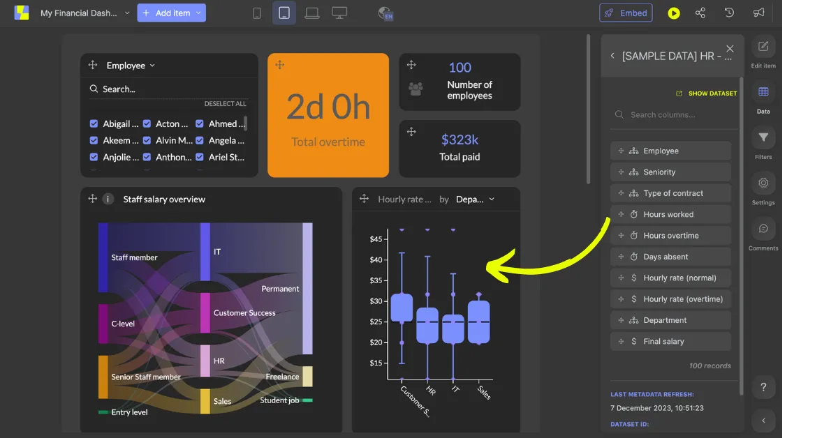The width and height of the screenshot is (838, 438).
Task: Click the Search columns input field
Action: click(x=671, y=115)
